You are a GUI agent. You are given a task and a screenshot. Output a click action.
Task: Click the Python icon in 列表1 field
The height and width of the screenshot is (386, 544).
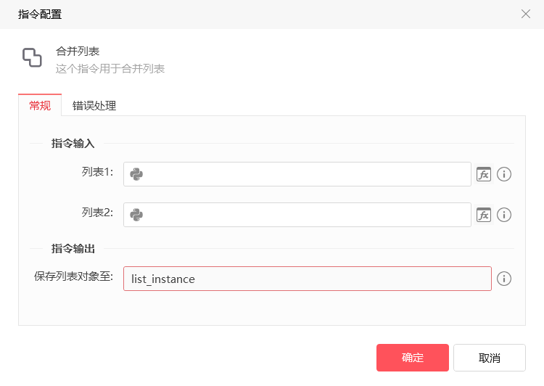tap(136, 174)
